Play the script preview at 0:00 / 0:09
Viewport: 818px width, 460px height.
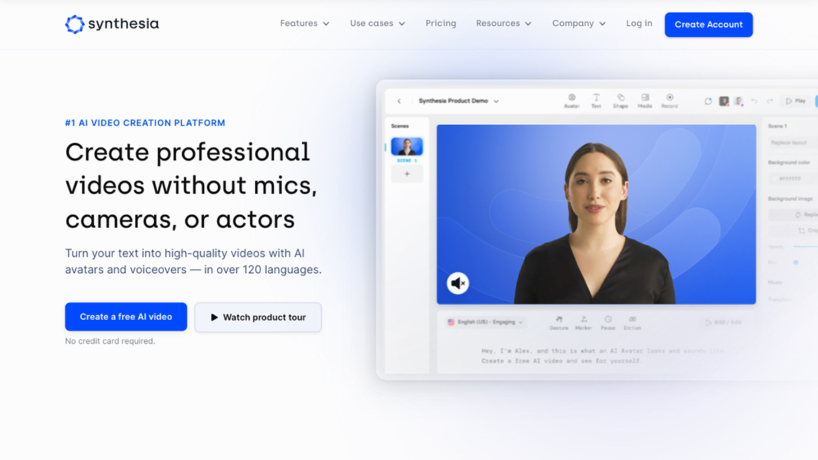[723, 322]
